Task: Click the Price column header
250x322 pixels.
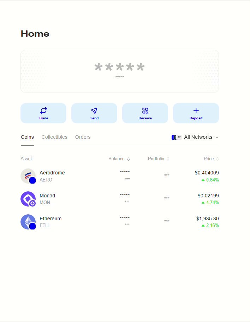Action: tap(208, 159)
